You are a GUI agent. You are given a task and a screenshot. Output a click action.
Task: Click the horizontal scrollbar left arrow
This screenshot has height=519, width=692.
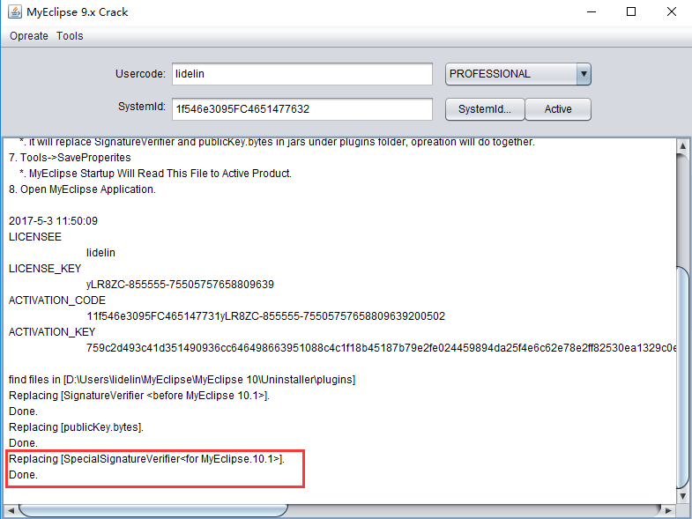click(11, 510)
